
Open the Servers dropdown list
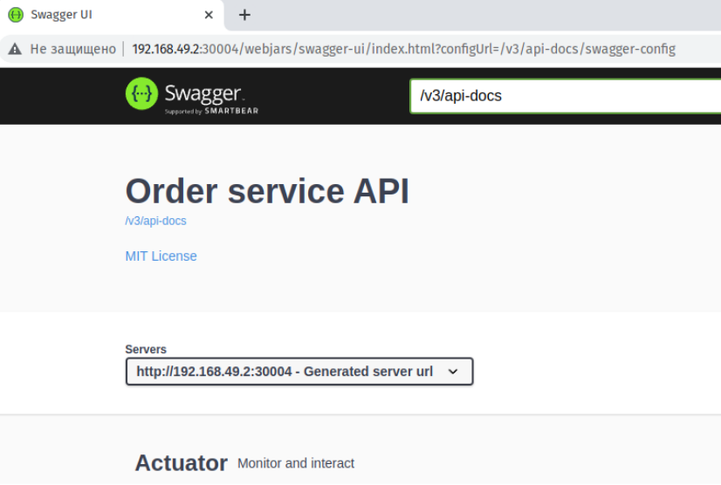[299, 372]
